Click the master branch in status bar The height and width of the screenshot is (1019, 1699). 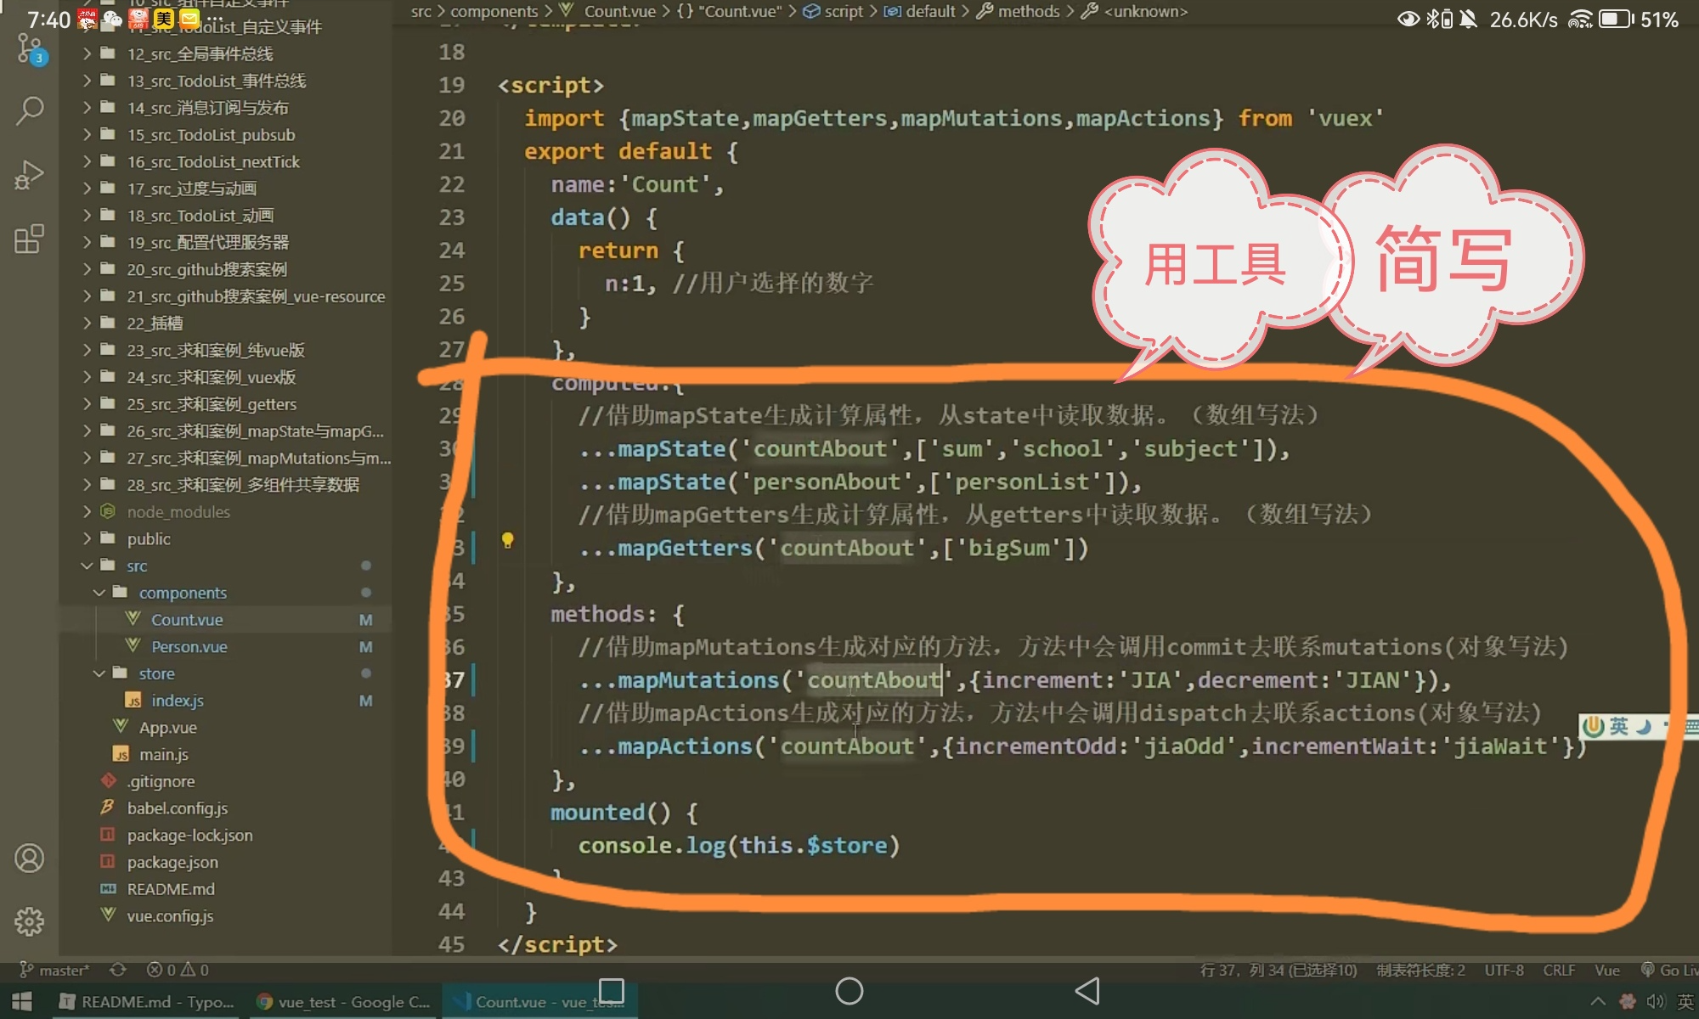tap(55, 970)
